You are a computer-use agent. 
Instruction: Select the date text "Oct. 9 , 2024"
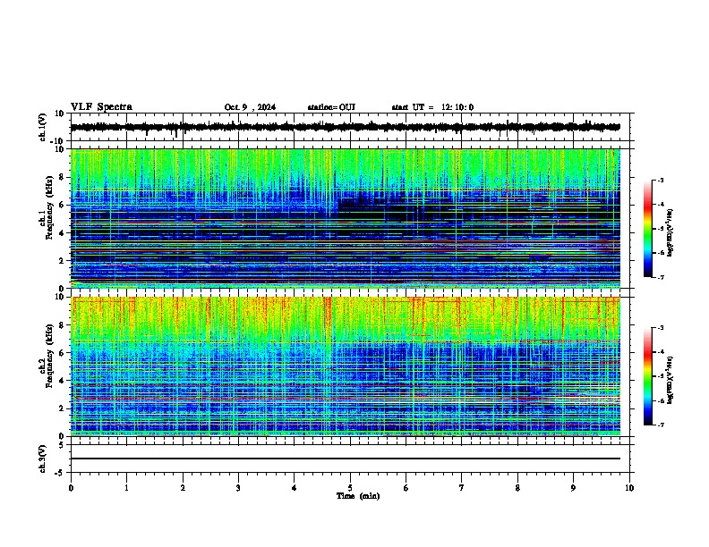[x=250, y=107]
